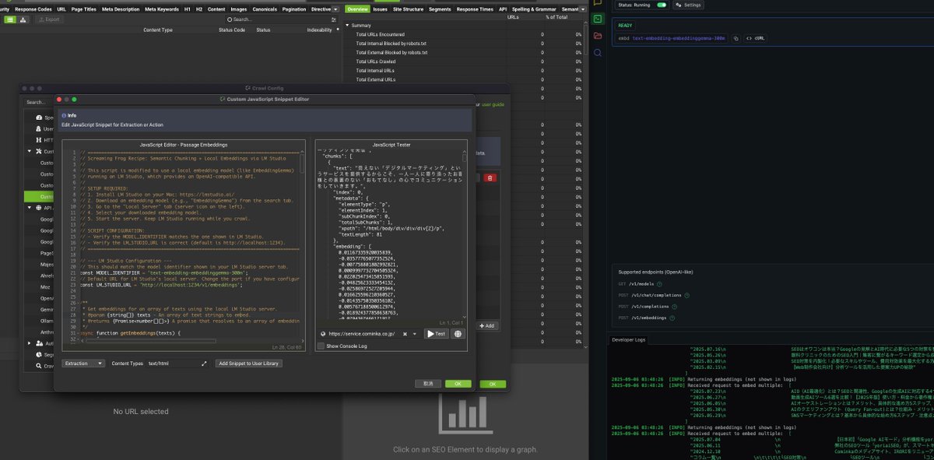This screenshot has width=934, height=460.
Task: Switch to tree view in Screaming Frog
Action: click(x=23, y=19)
